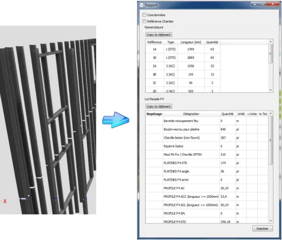Screen dimensions: 282x241
Task: Copy Lot Facade F4 table to clipboard
Action: click(x=158, y=106)
